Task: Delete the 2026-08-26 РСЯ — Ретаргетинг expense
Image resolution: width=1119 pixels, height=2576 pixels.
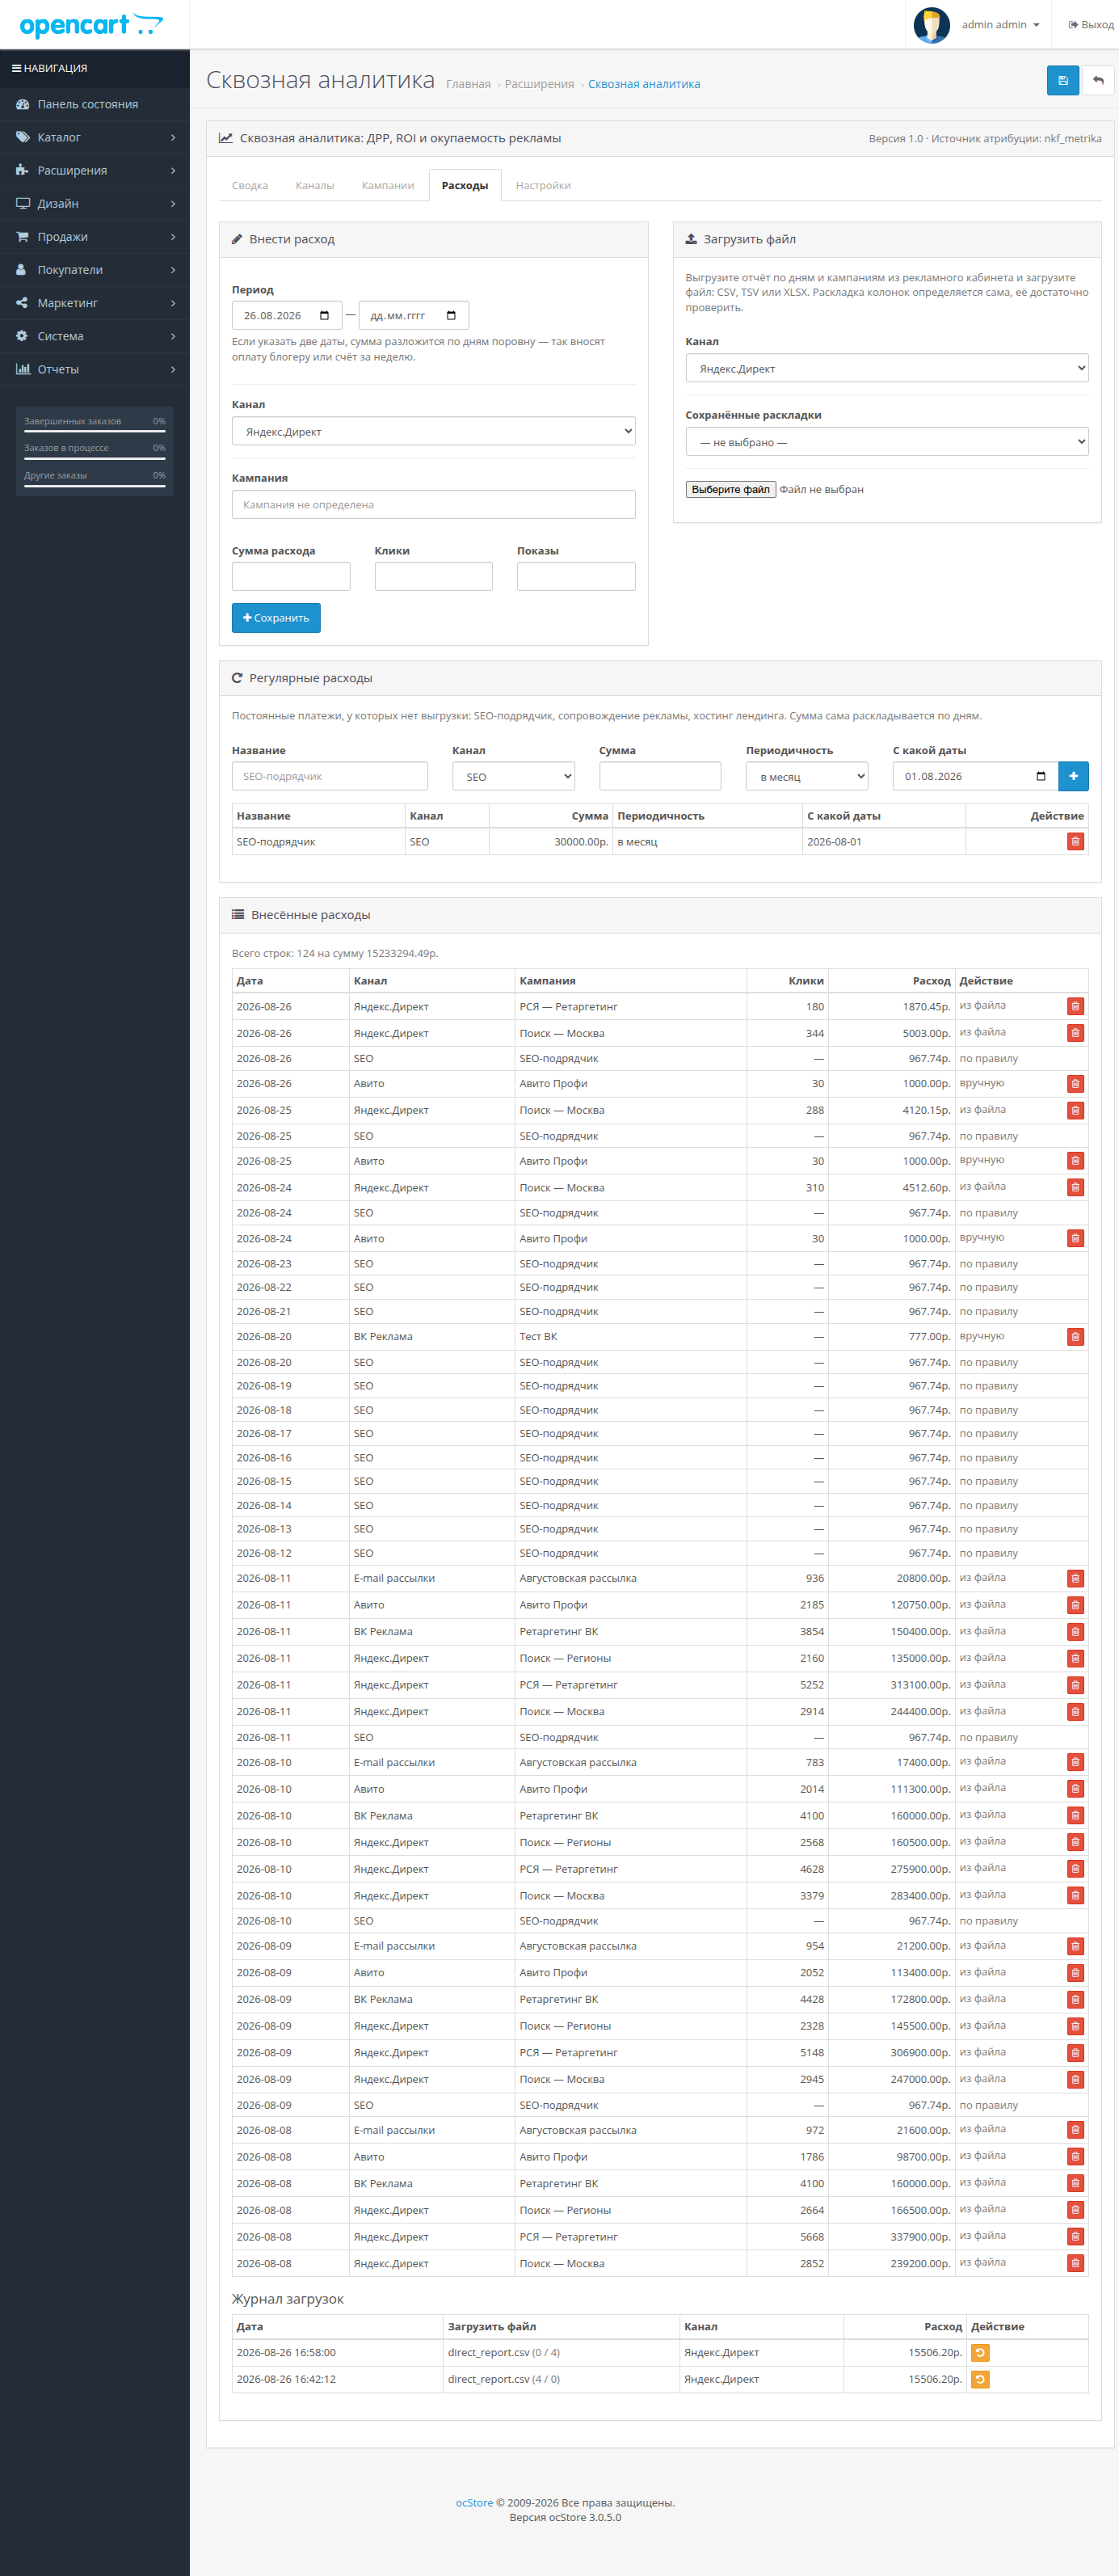Action: click(1075, 1007)
